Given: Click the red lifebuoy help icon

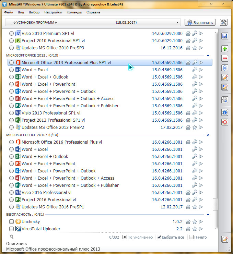Looking at the screenshot, I should 225,122.
